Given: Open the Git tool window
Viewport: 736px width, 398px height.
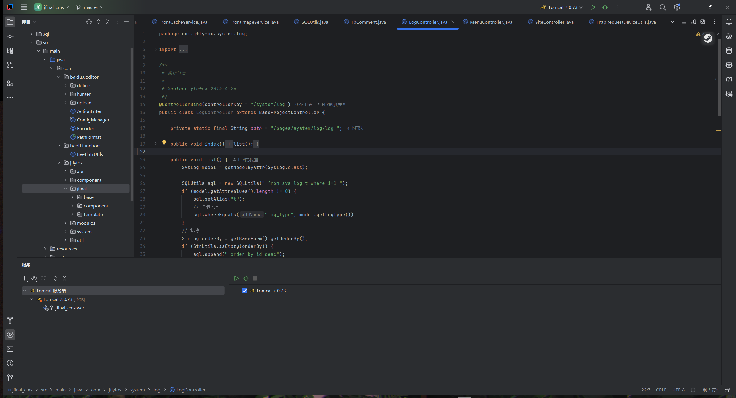Looking at the screenshot, I should coord(10,378).
